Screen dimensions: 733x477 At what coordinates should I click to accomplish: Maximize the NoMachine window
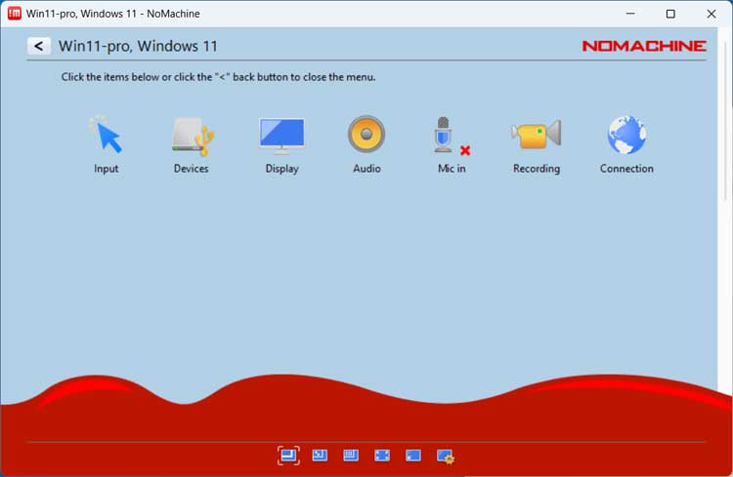click(670, 14)
